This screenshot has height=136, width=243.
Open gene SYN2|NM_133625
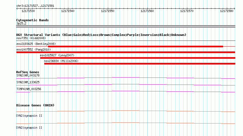(28, 82)
